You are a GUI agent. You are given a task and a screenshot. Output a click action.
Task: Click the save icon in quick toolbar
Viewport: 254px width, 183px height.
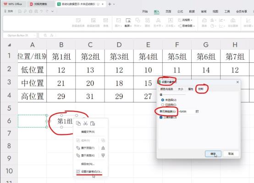20,11
